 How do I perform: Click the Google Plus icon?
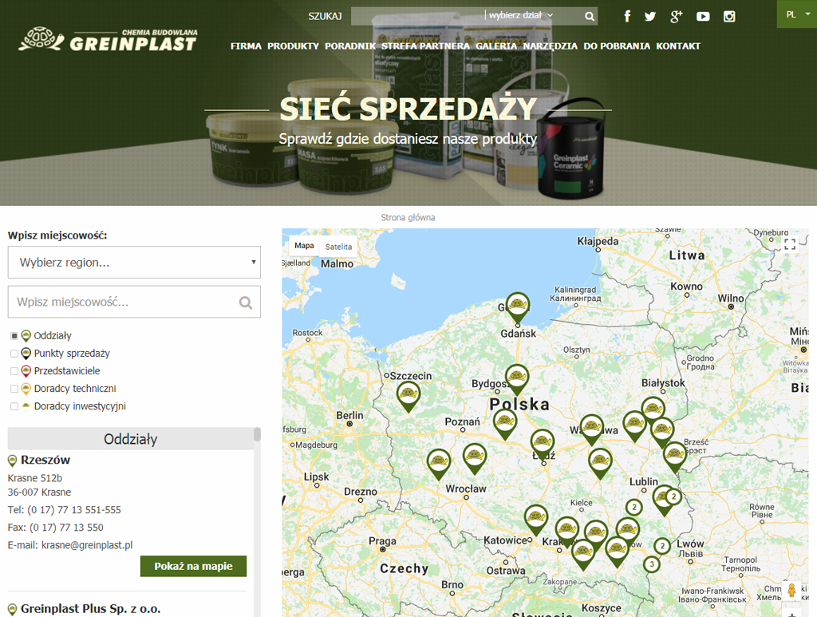point(677,16)
